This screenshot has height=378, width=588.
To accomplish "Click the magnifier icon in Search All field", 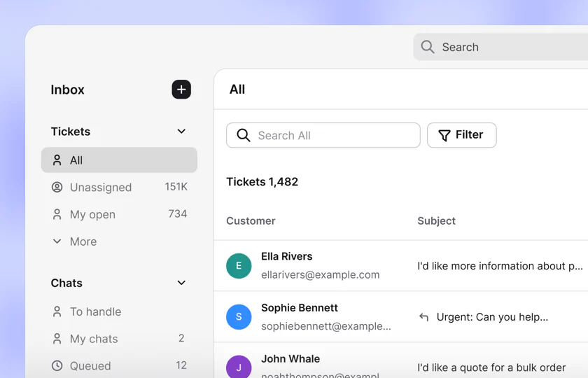I will 244,135.
